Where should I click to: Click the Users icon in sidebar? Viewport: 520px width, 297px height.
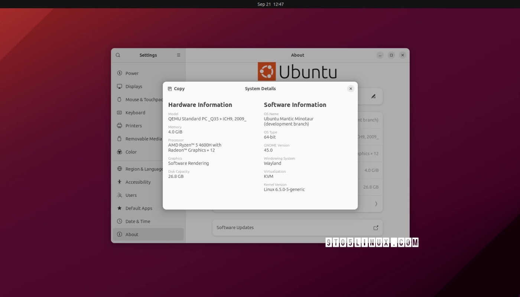tap(120, 195)
